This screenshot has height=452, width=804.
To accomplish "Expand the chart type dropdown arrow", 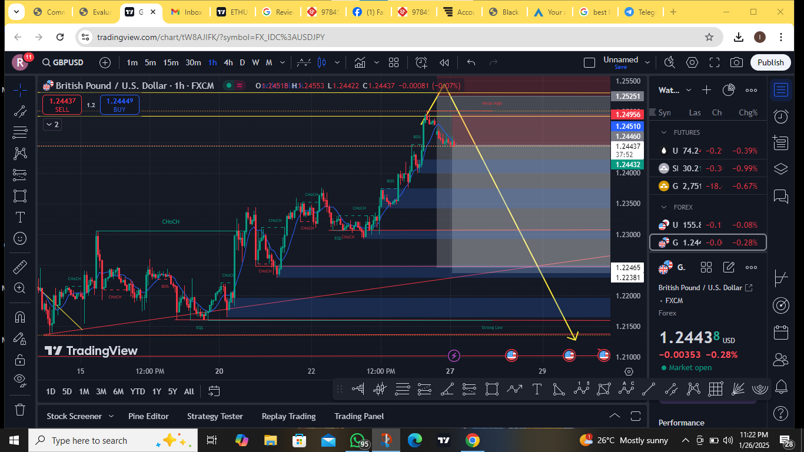I will click(337, 62).
